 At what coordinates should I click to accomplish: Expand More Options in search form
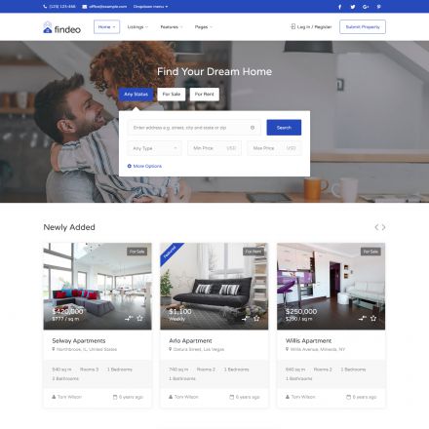coord(144,166)
